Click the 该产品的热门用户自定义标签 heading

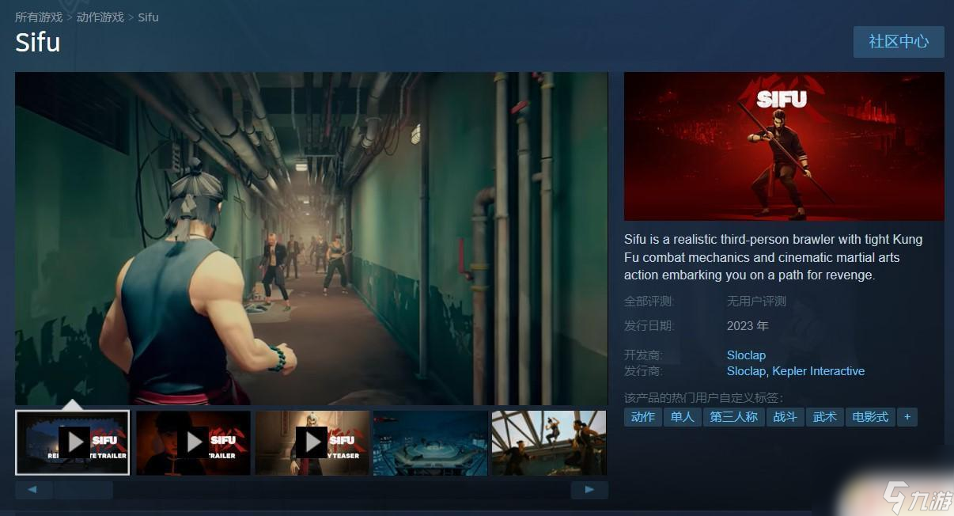tap(703, 397)
